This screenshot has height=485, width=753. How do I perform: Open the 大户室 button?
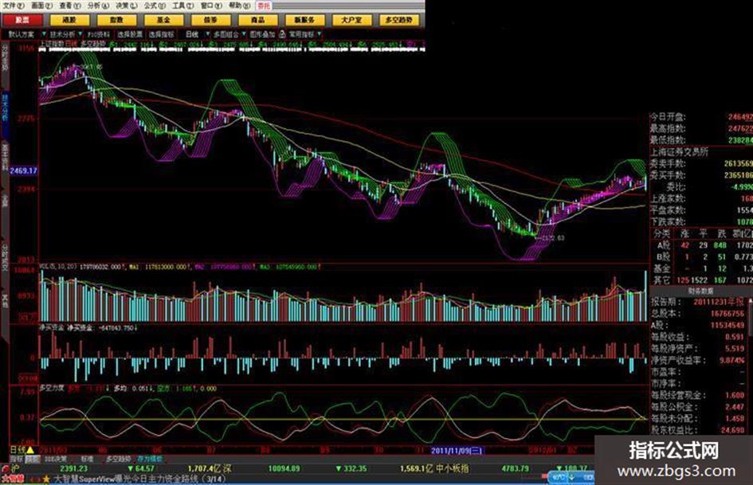352,20
